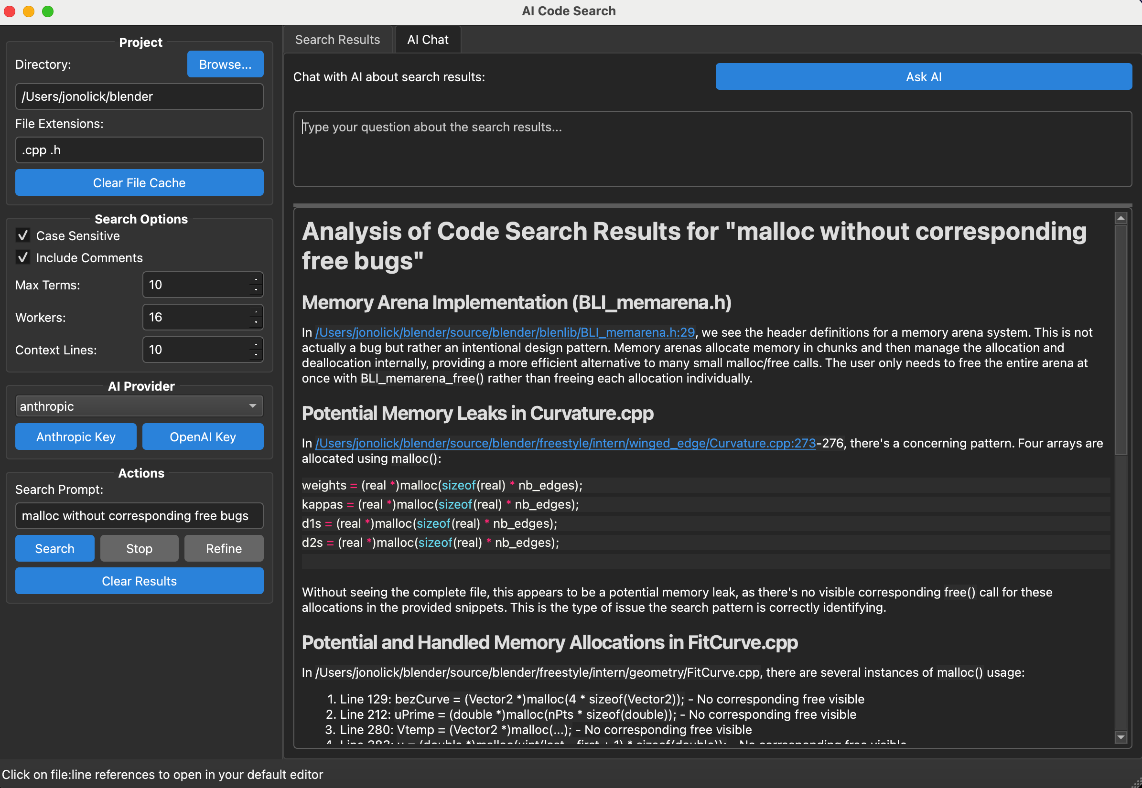Increment the Max Terms spinner up arrow

256,279
